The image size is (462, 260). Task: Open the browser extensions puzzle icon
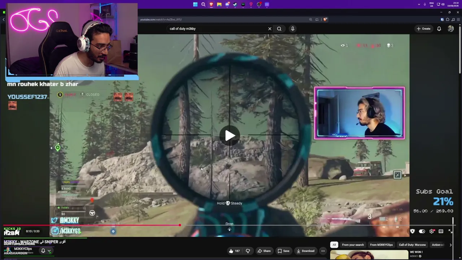(448, 19)
